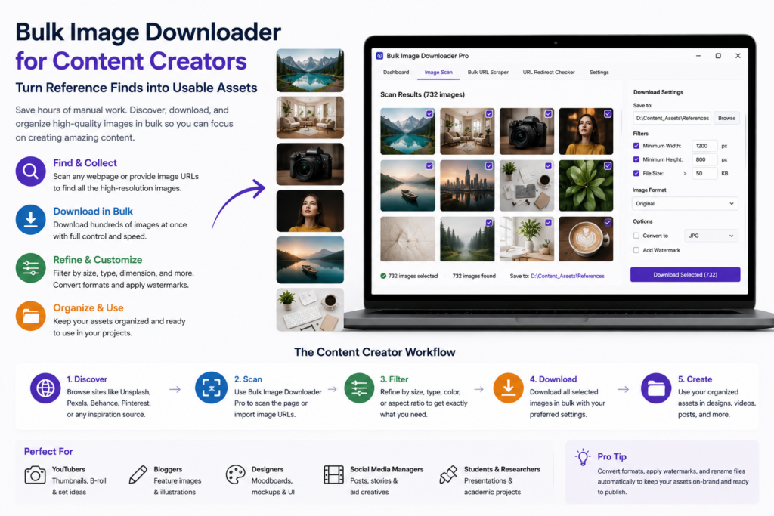Uncheck the mountain lake scan result checkbox
The width and height of the screenshot is (774, 516).
[429, 114]
